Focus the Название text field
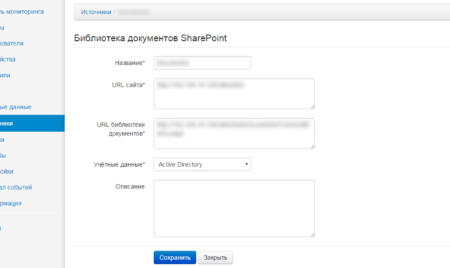 [x=202, y=62]
